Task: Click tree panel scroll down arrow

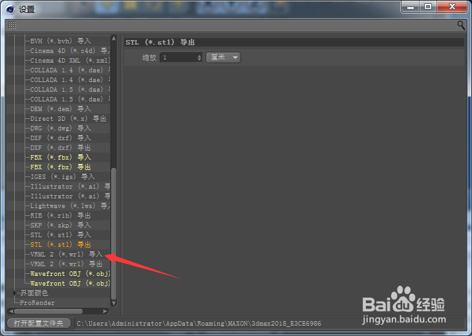Action: (x=114, y=303)
